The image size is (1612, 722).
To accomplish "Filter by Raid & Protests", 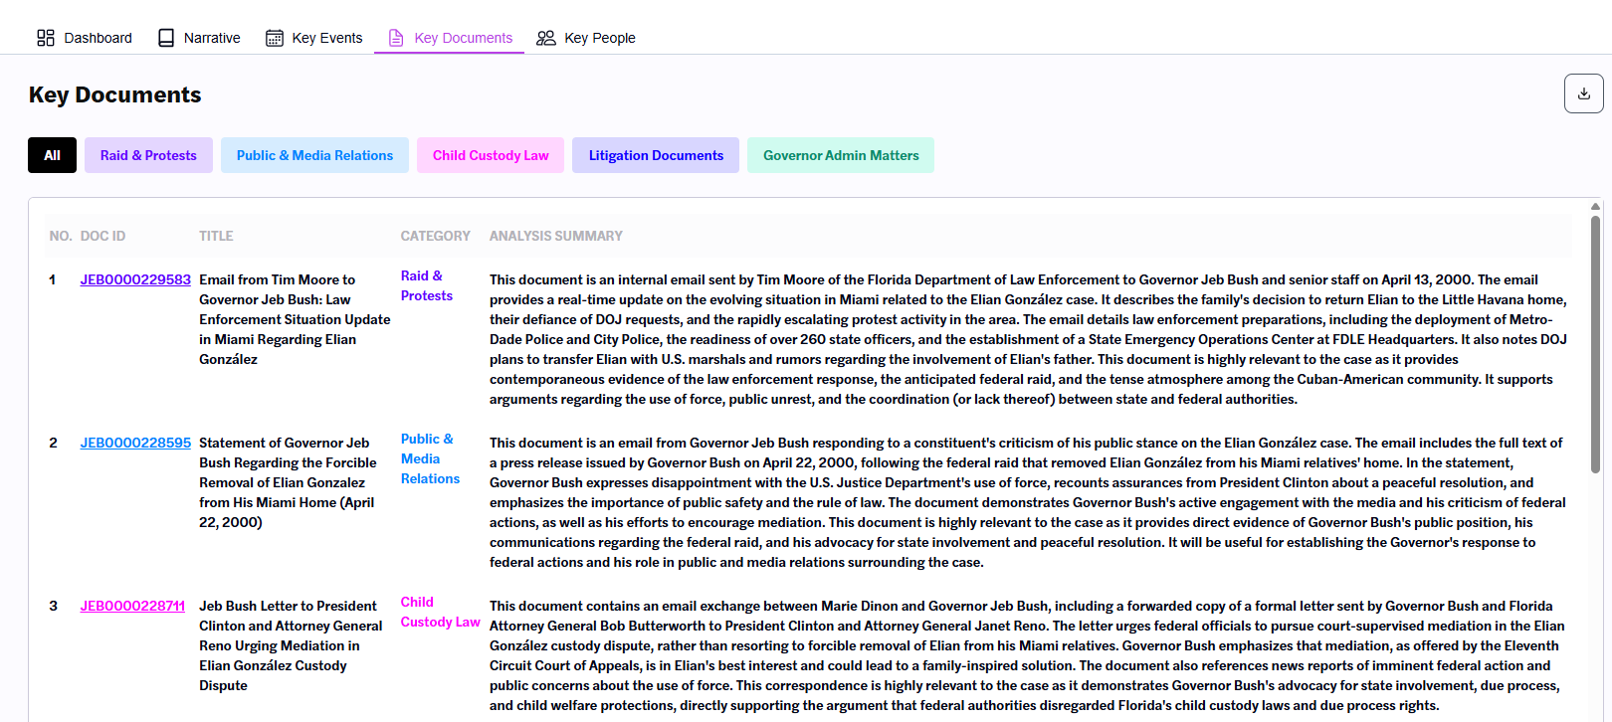I will click(148, 155).
